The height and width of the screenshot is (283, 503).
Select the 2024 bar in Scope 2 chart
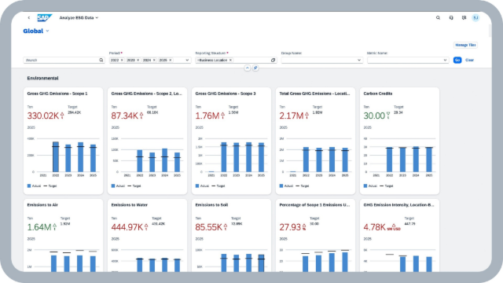point(164,160)
